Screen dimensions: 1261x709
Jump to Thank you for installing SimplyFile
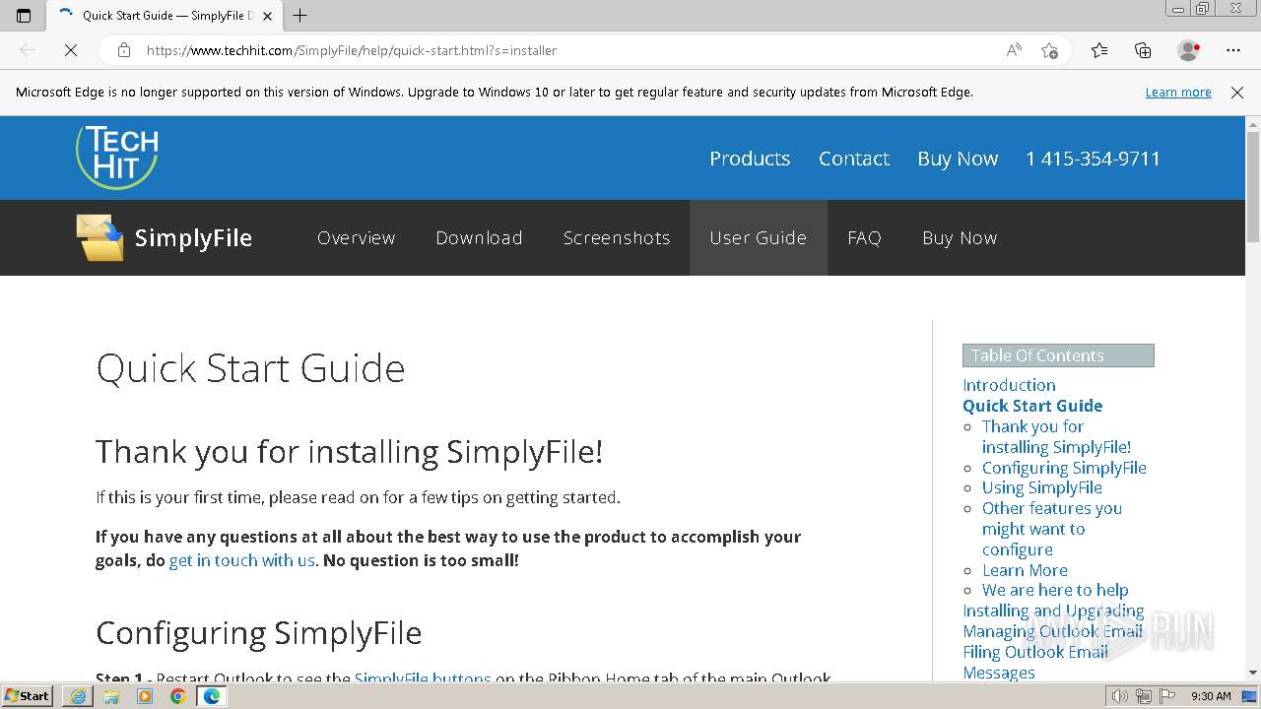pyautogui.click(x=1056, y=436)
